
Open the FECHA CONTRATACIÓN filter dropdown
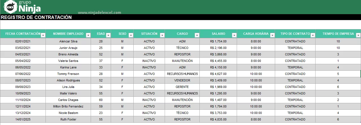tap(43, 35)
